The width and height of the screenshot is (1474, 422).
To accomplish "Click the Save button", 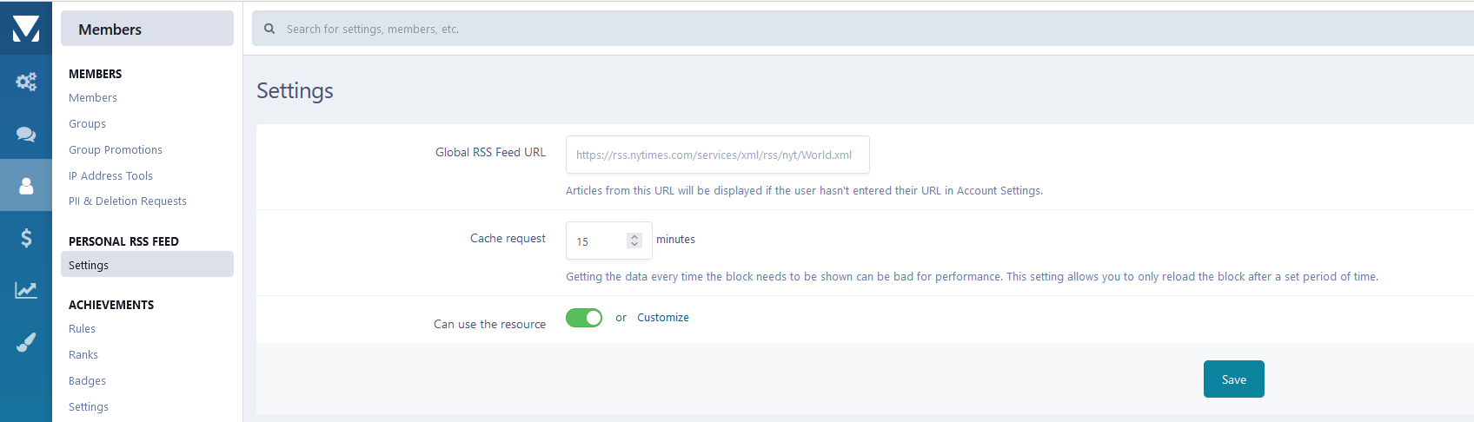I will [x=1233, y=379].
